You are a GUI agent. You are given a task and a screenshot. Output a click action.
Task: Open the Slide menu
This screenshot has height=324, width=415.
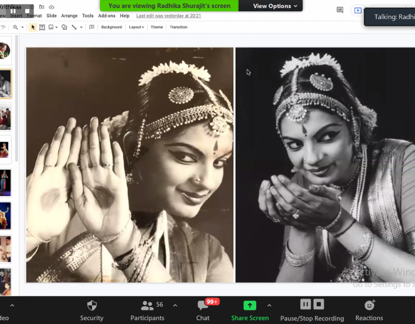click(x=51, y=16)
